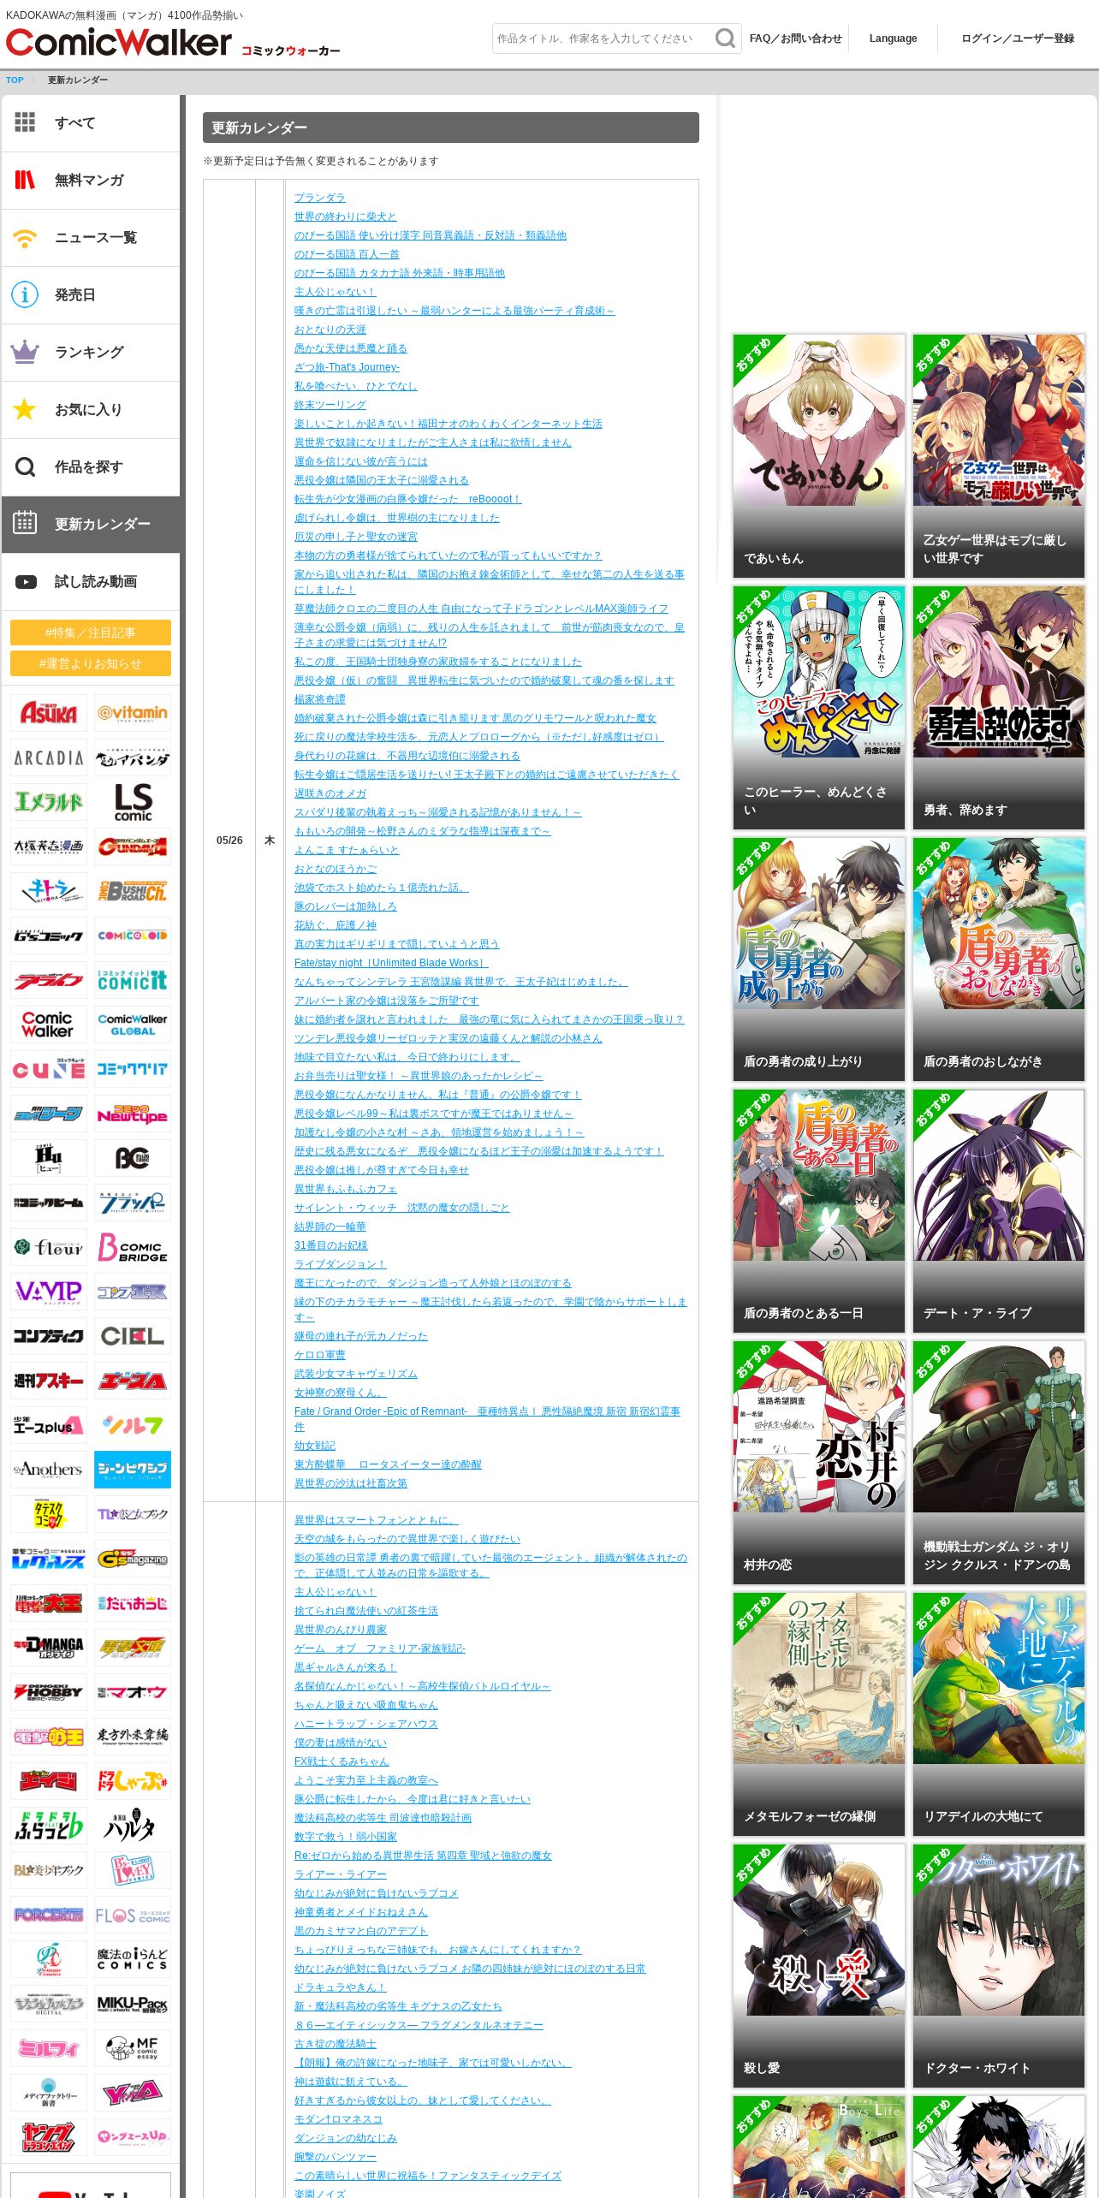
Task: Open 黒ギャルさんが来る！ link
Action: (x=345, y=1667)
